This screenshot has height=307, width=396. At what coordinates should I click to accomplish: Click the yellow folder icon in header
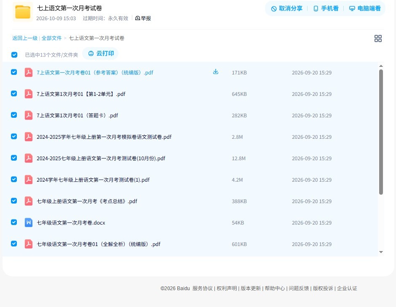coord(22,12)
